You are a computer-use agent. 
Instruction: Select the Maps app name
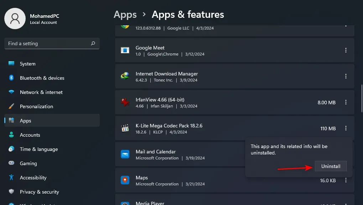point(142,178)
